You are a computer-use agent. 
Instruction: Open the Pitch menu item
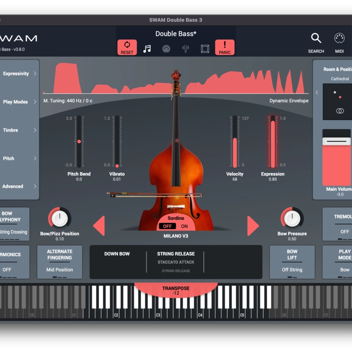19,159
